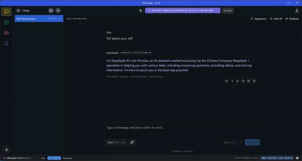The image size is (302, 161).
Task: Clear All messages in the chat
Action: coord(276,19)
